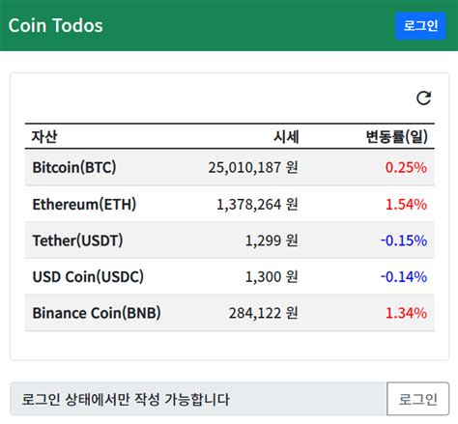
Task: Click Ethereum price 1,378,264 원
Action: (x=257, y=204)
